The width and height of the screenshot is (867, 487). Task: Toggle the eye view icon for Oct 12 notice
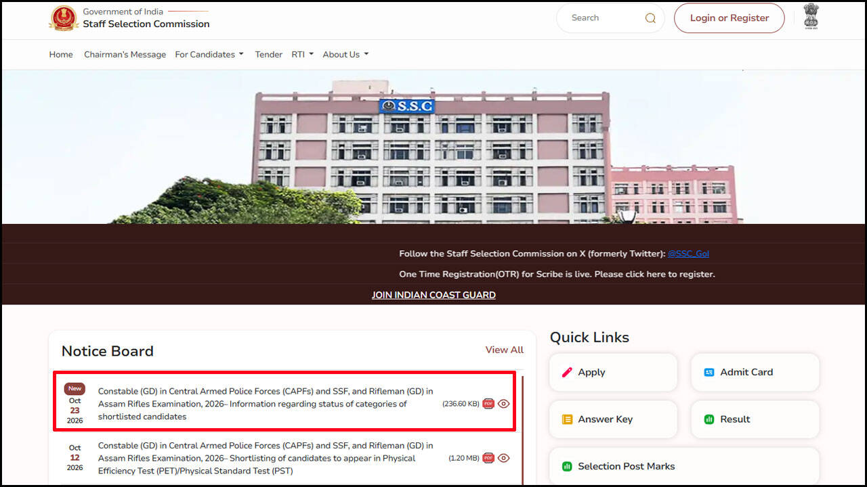503,458
